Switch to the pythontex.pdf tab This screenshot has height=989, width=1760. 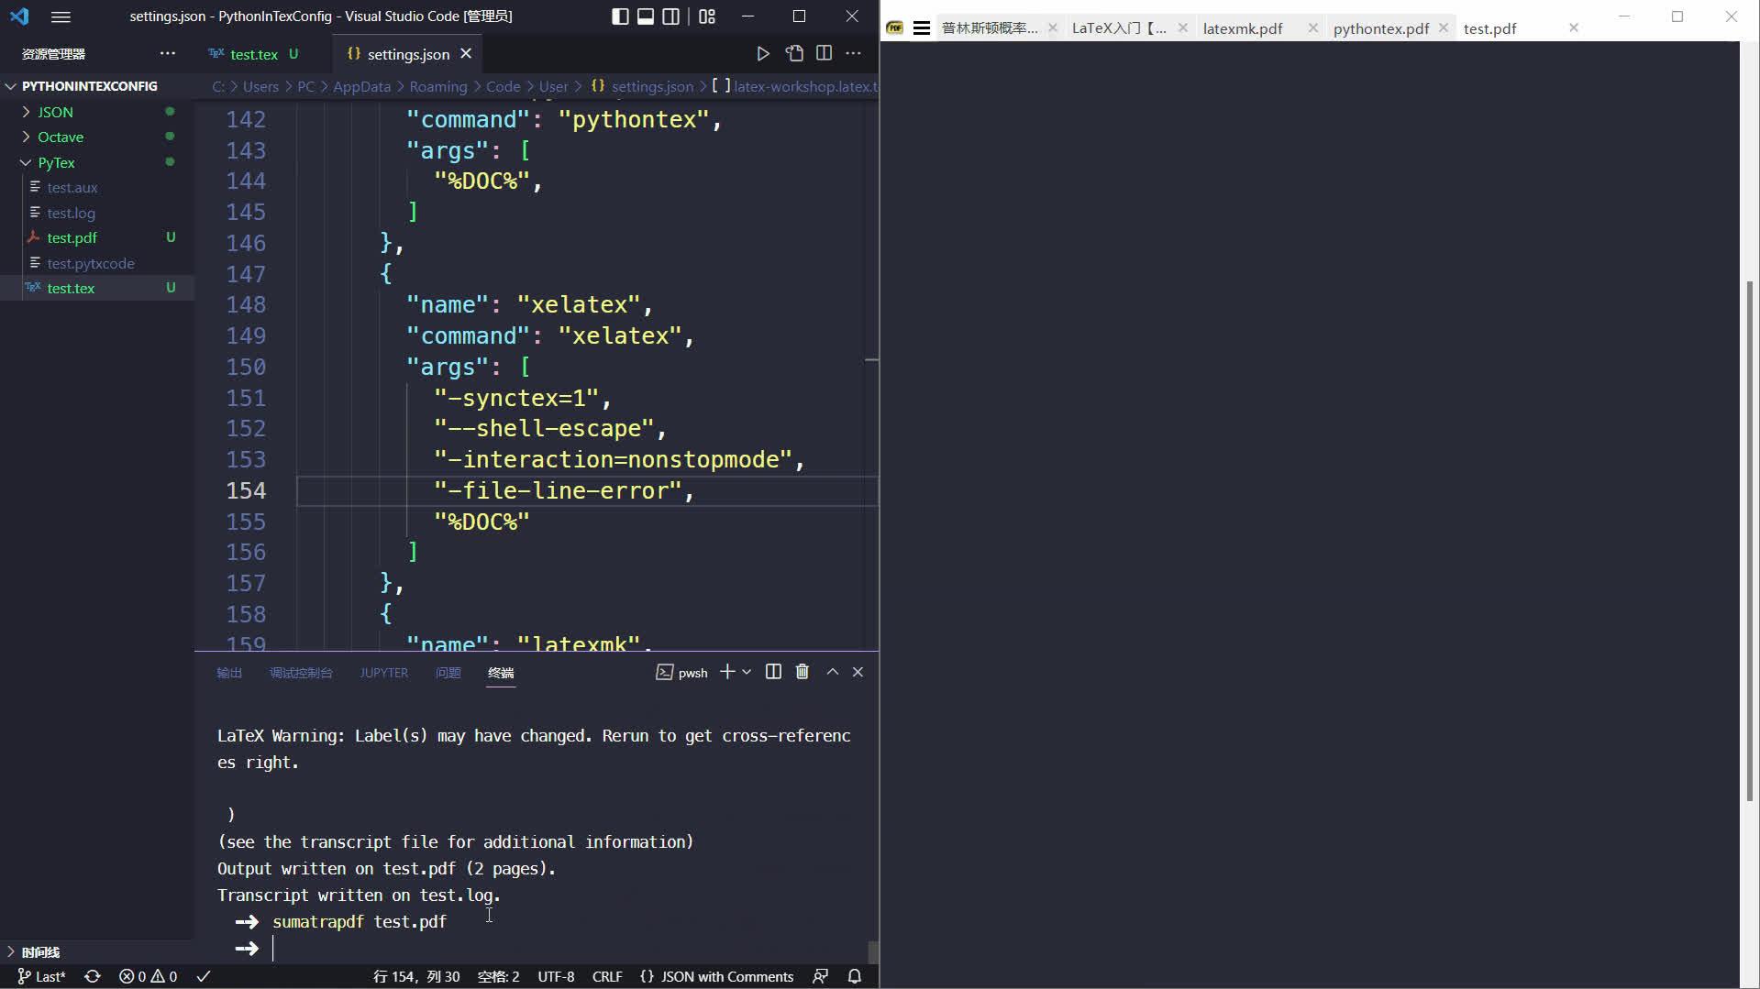tap(1379, 27)
